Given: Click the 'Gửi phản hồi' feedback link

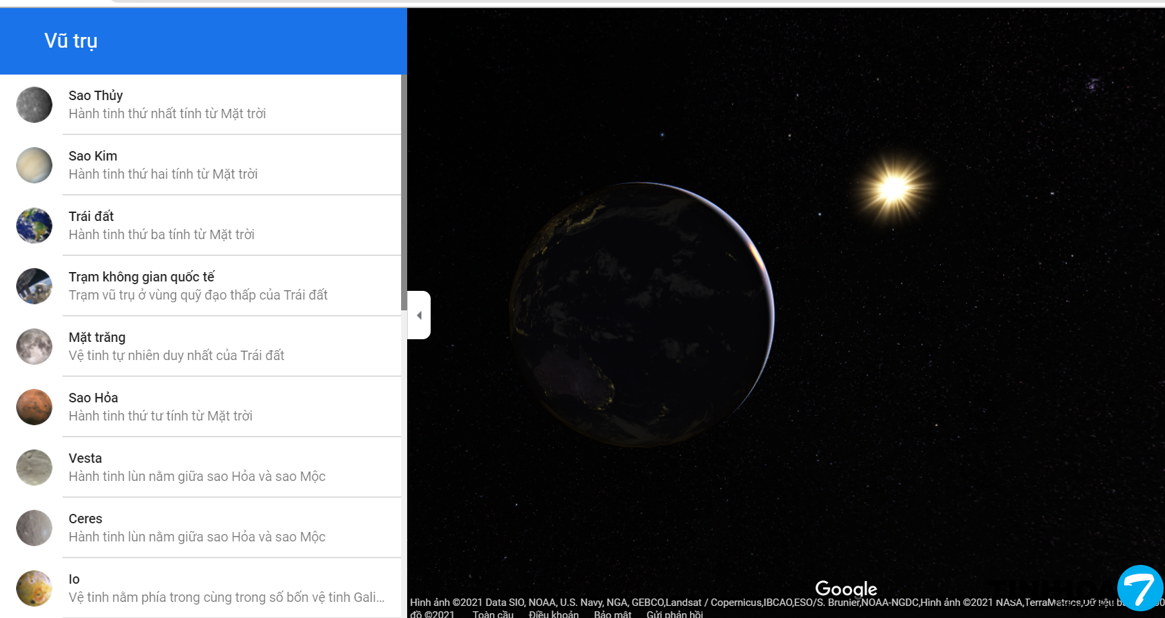Looking at the screenshot, I should 675,614.
